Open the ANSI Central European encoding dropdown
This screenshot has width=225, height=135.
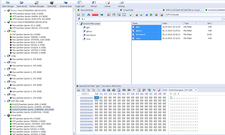pyautogui.click(x=196, y=90)
